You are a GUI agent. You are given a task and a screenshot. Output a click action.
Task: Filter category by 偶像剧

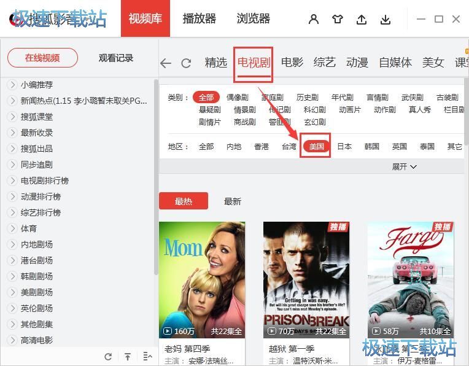[238, 97]
